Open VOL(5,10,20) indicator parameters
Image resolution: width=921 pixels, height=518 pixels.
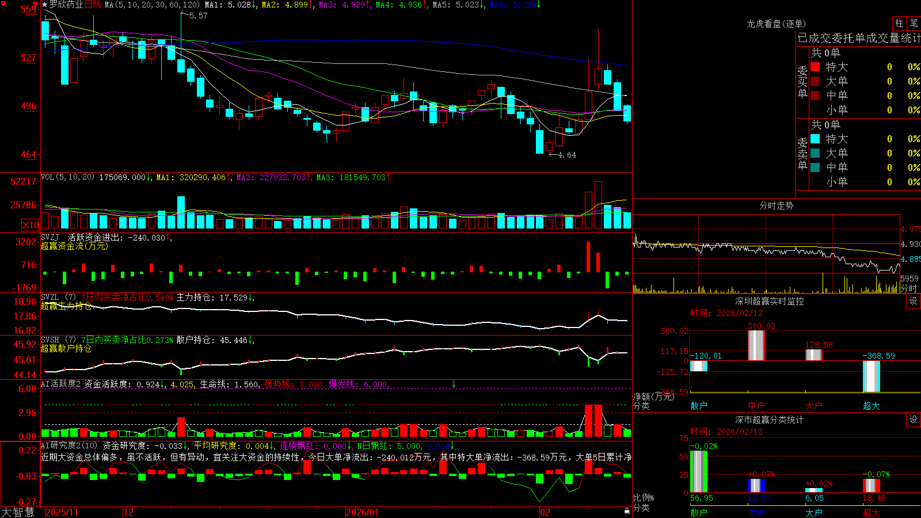pyautogui.click(x=67, y=177)
